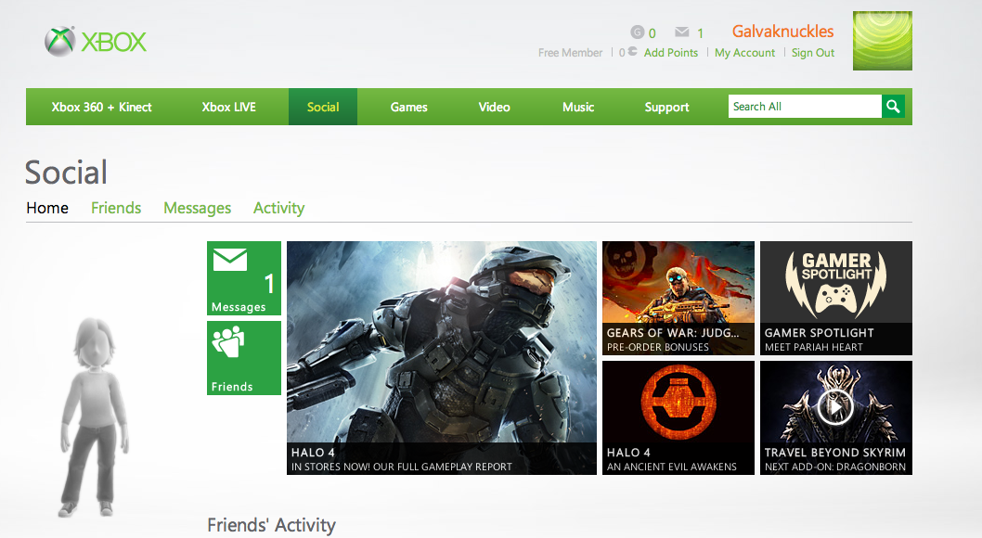The height and width of the screenshot is (538, 982).
Task: Click the gray Xbox avatar figure
Action: click(x=95, y=418)
